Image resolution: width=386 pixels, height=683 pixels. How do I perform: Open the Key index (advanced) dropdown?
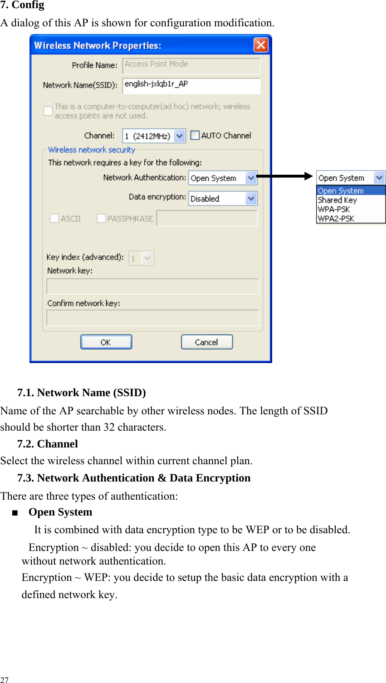pyautogui.click(x=142, y=258)
